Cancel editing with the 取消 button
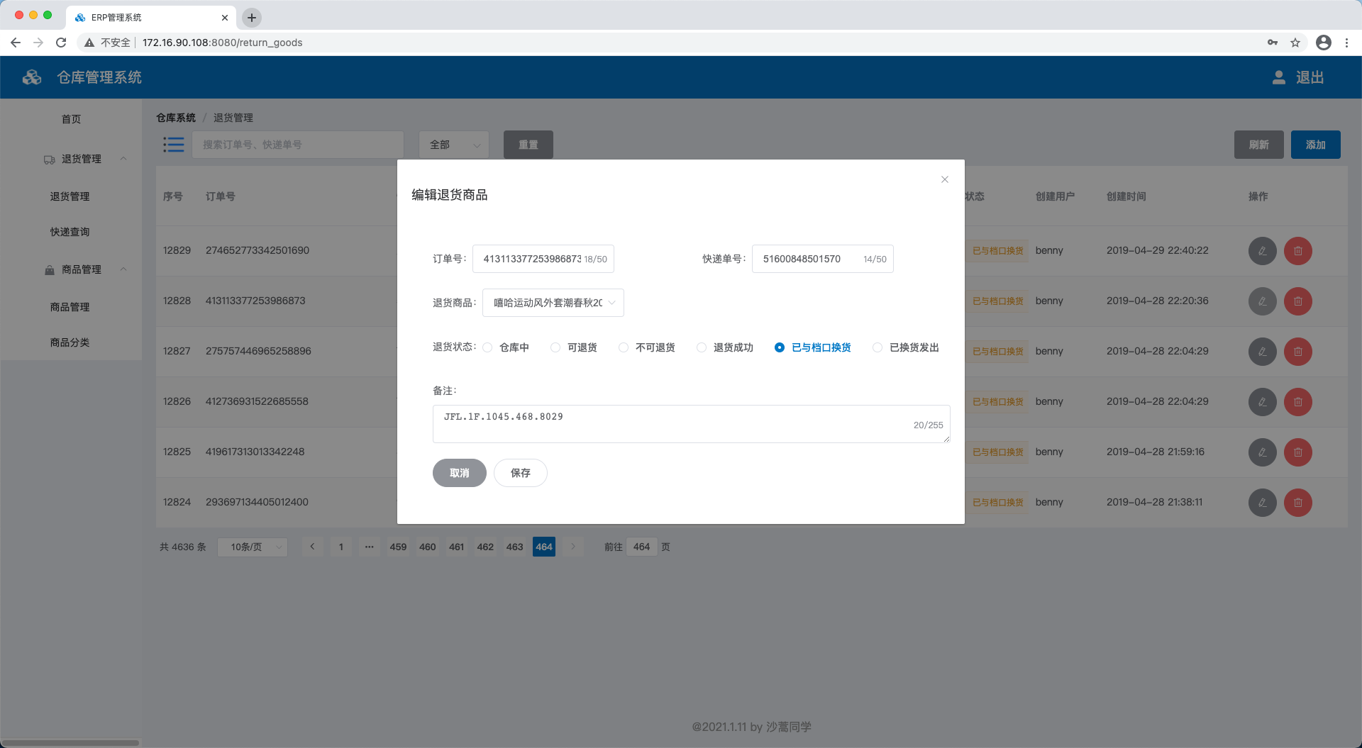The image size is (1362, 748). pyautogui.click(x=460, y=473)
